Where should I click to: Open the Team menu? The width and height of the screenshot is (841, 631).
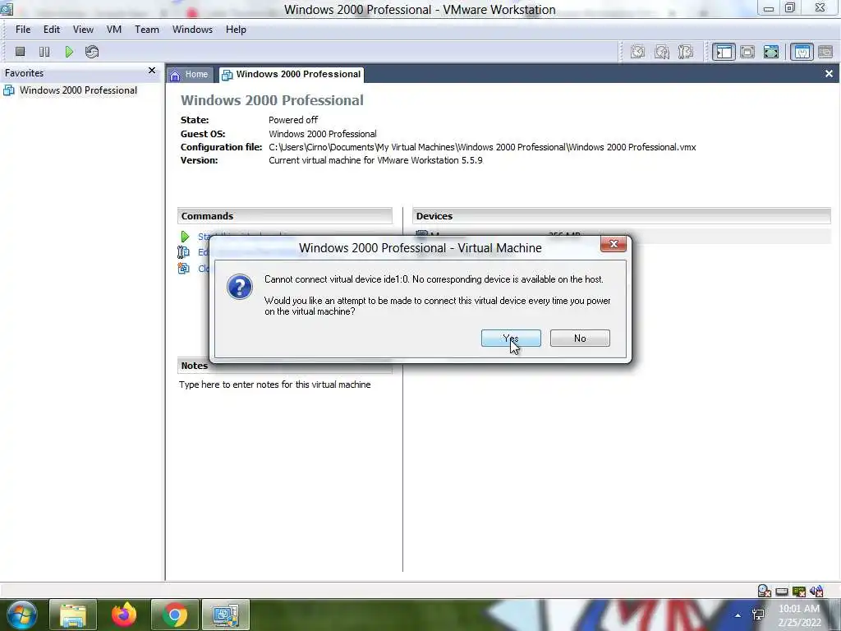(146, 30)
